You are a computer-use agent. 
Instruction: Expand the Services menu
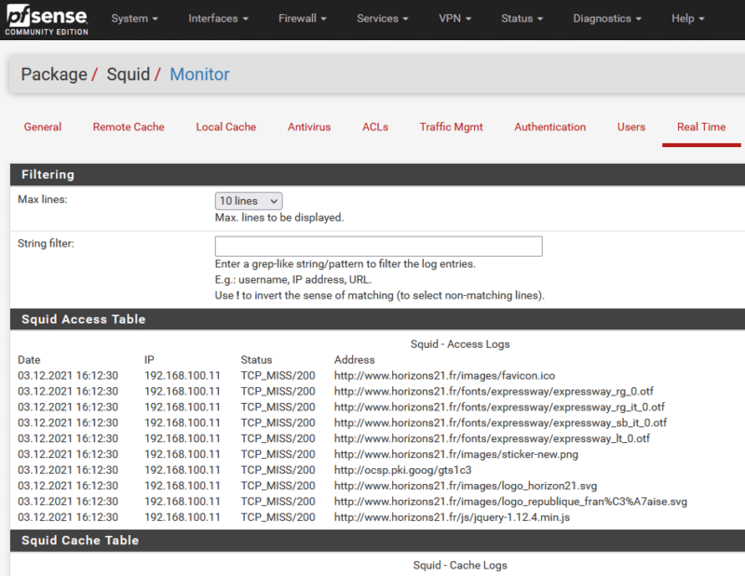[383, 19]
